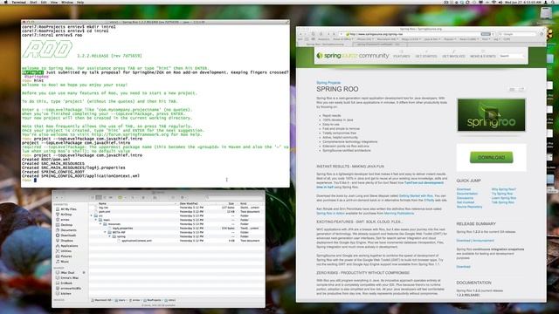Click Why Spring Roo? quick jump link
This screenshot has height=314, width=559.
coord(503,189)
